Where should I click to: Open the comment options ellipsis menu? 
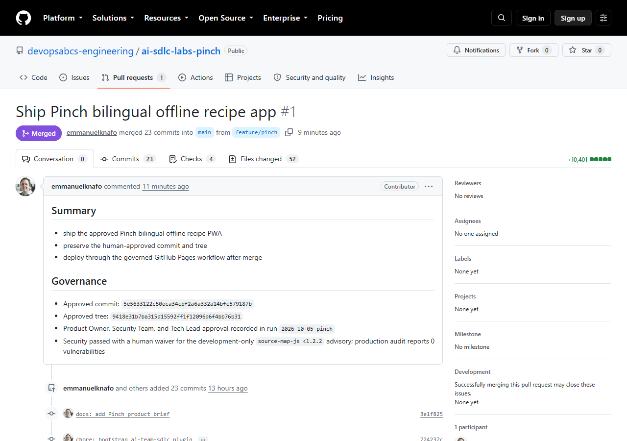pos(429,186)
